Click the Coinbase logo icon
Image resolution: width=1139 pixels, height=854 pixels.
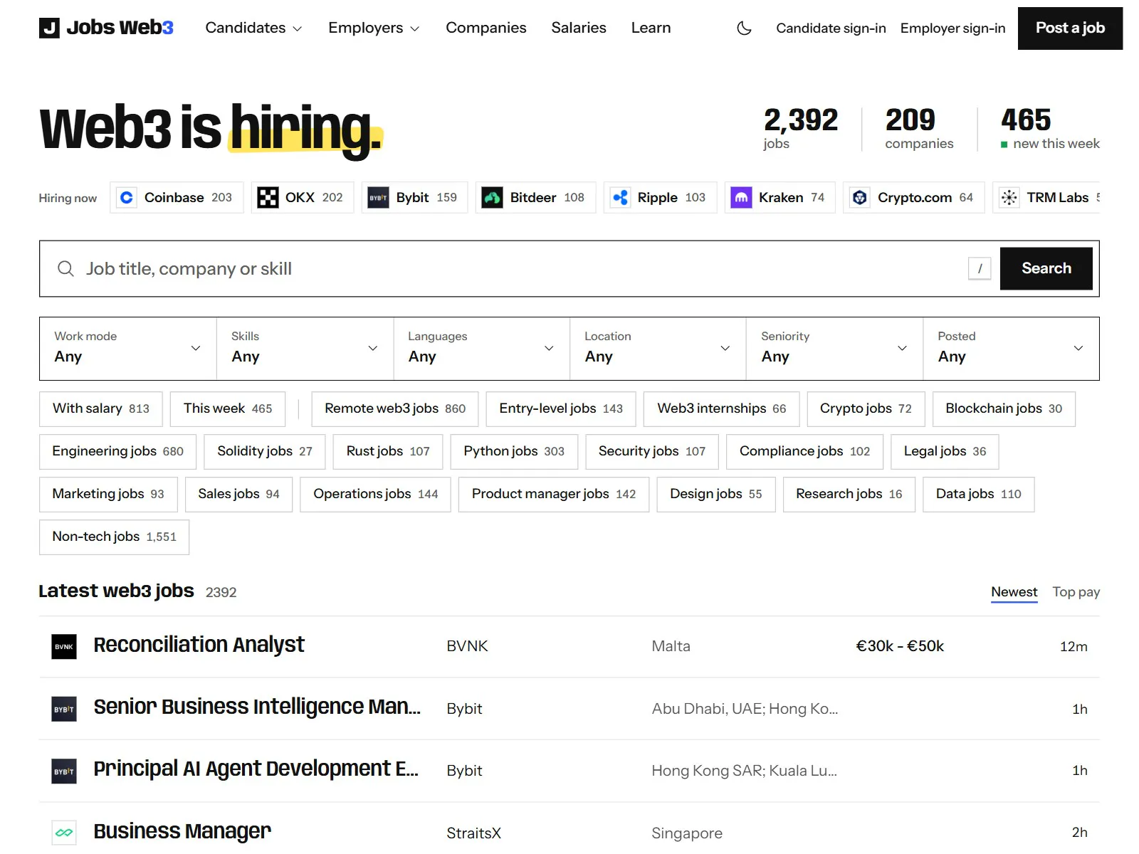(127, 197)
